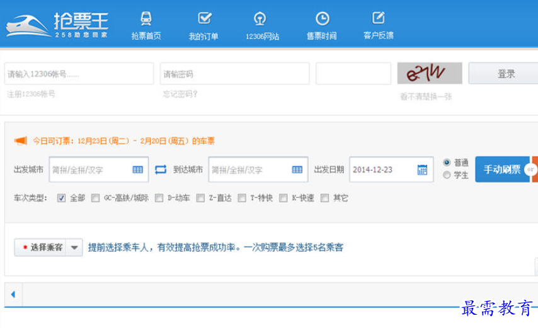Focus the password input field
The width and height of the screenshot is (538, 328).
[x=235, y=74]
